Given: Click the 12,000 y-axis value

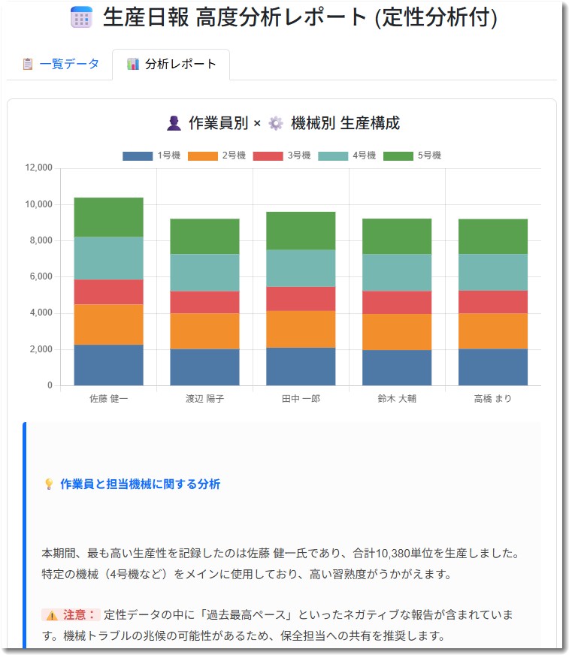Looking at the screenshot, I should coord(38,168).
